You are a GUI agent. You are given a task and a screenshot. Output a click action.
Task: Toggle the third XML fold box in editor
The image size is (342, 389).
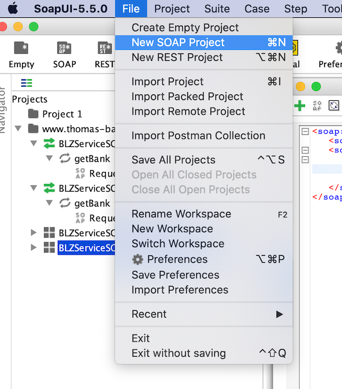(x=305, y=160)
